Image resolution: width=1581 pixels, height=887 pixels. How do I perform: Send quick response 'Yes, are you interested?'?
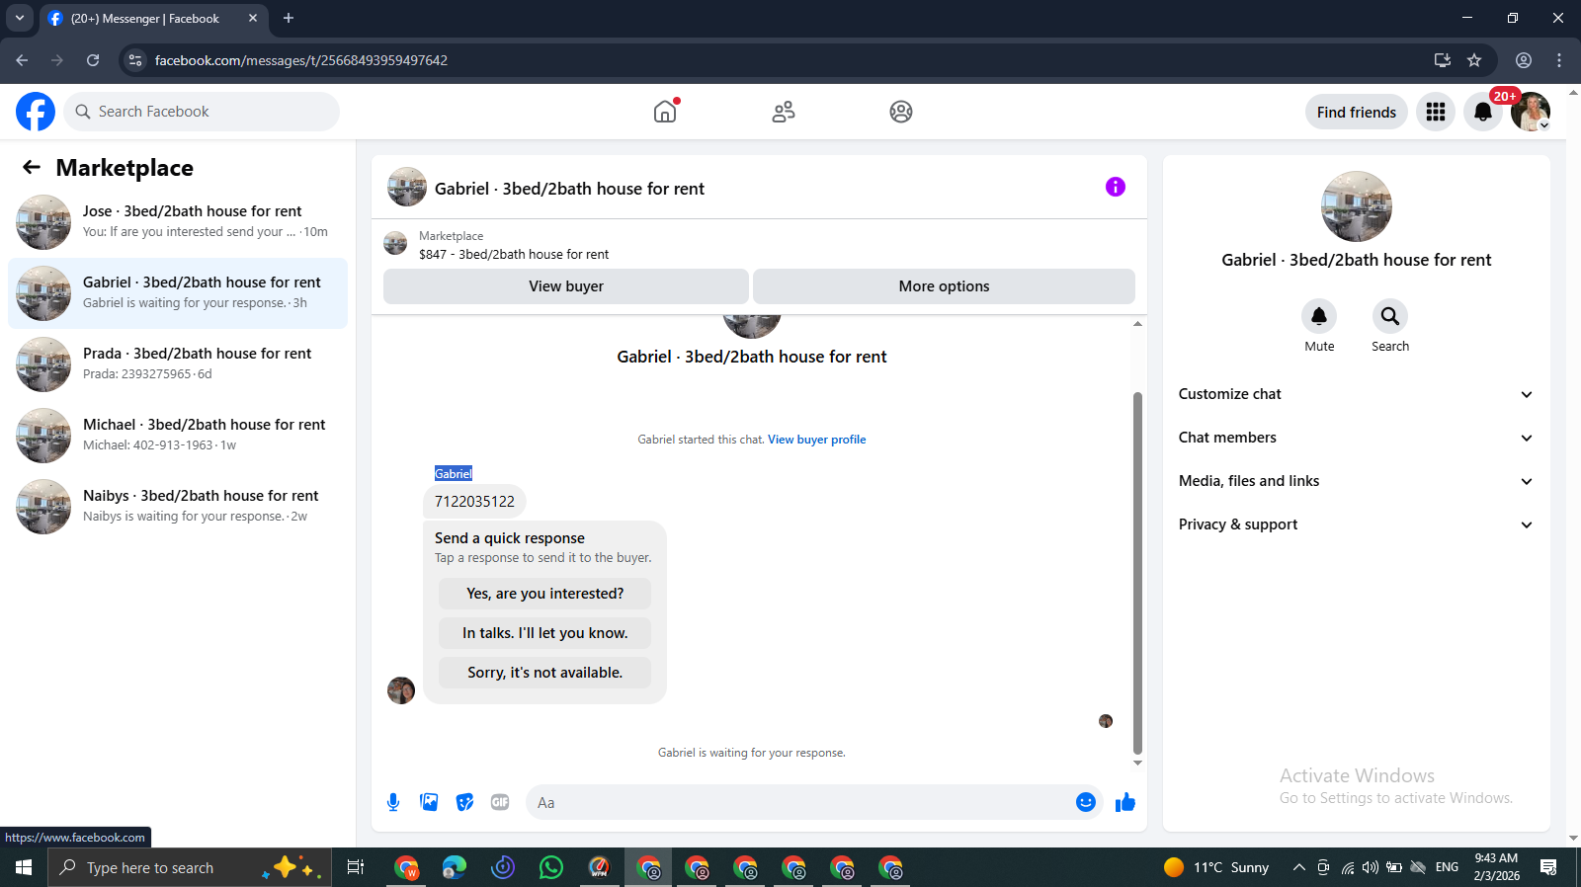[x=545, y=594]
